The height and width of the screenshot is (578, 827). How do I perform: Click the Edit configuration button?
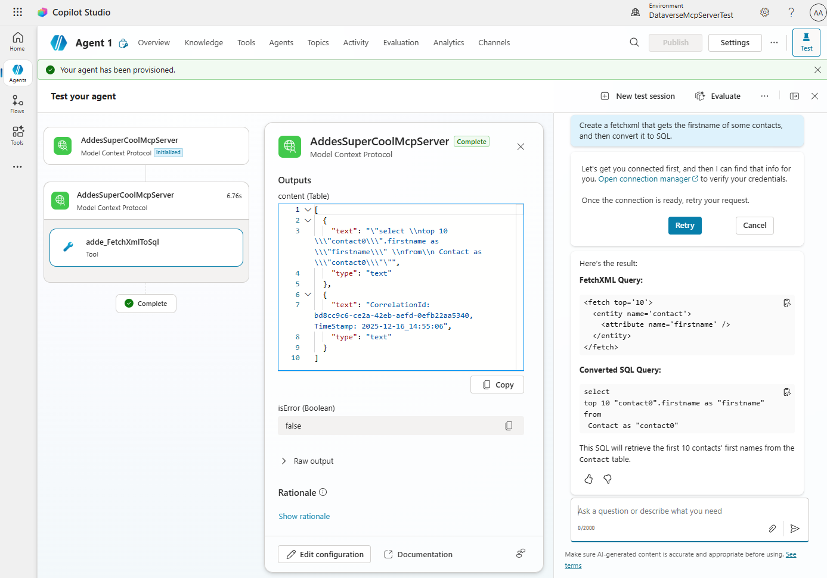[x=324, y=554]
